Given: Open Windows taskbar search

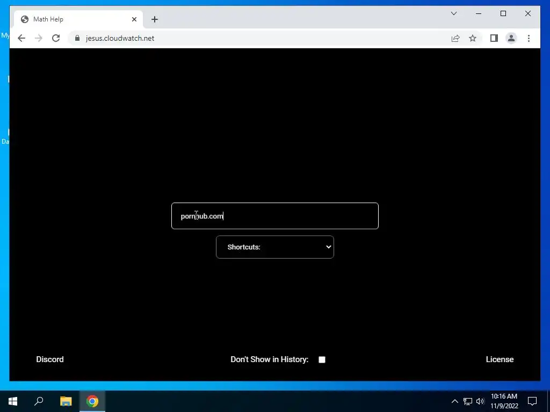Looking at the screenshot, I should pyautogui.click(x=39, y=401).
